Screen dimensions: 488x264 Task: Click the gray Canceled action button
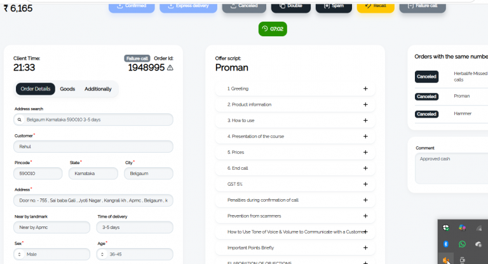coord(244,8)
